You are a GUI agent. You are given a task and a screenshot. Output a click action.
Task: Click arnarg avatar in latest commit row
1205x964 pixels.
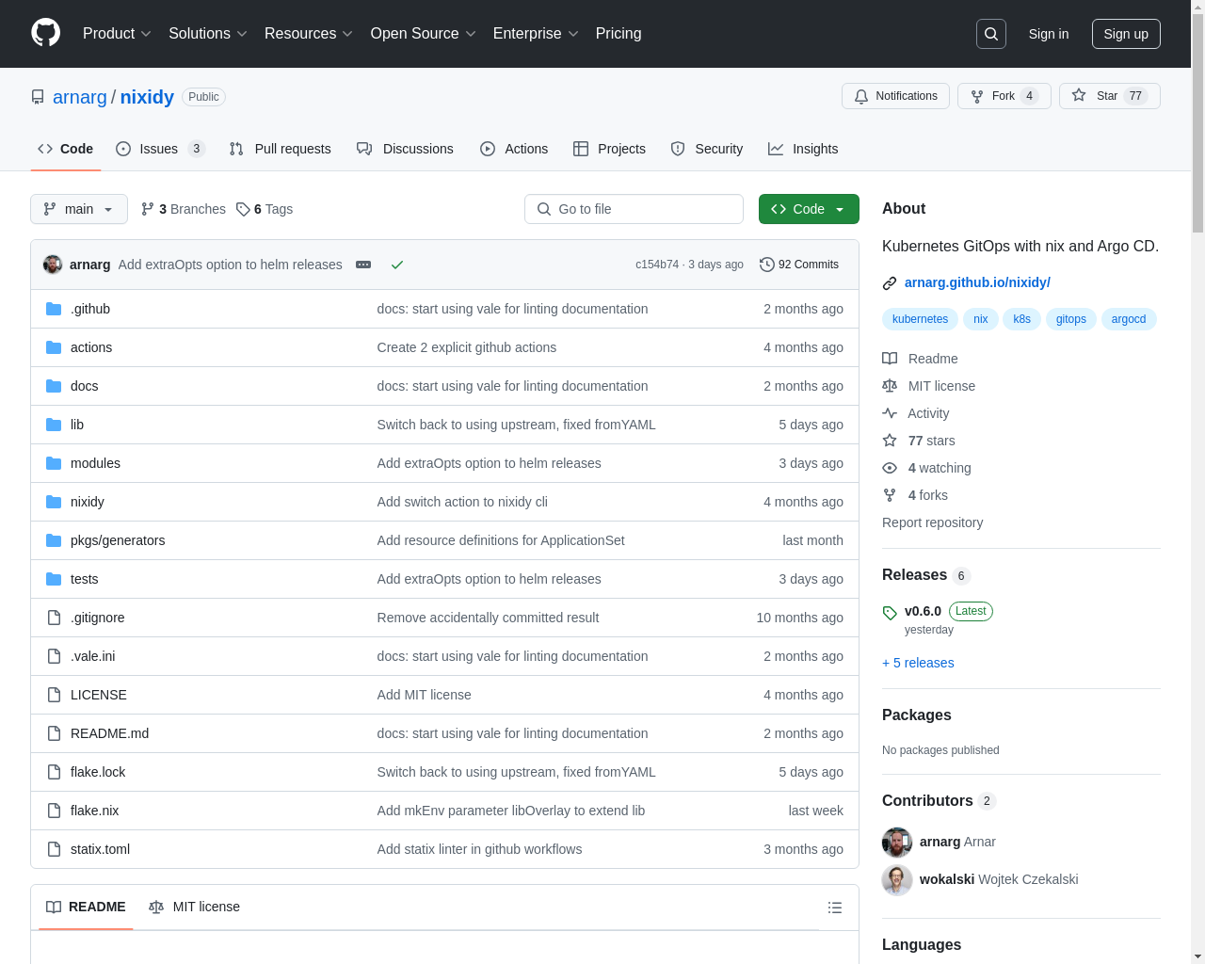click(x=53, y=265)
